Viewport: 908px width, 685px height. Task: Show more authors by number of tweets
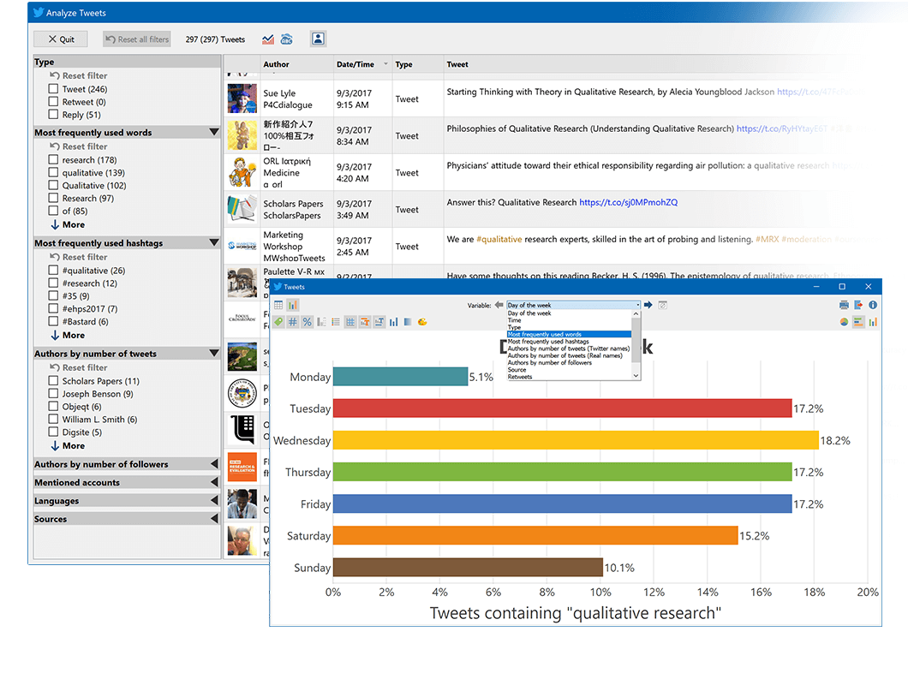click(68, 446)
